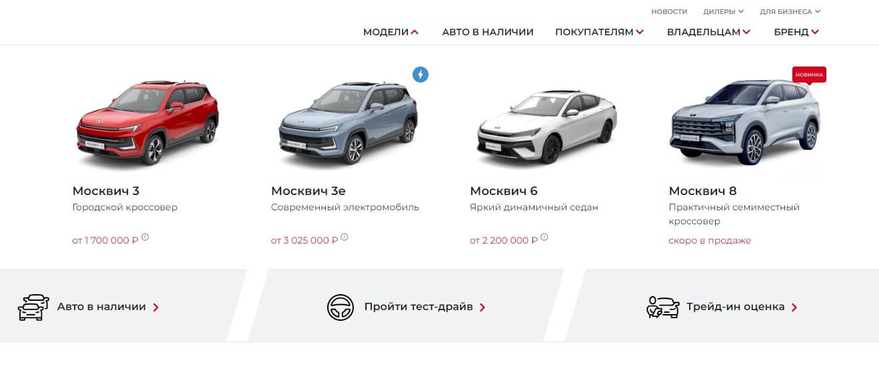Click the cars icon beside Авто в наличии
The image size is (879, 388).
[x=33, y=307]
